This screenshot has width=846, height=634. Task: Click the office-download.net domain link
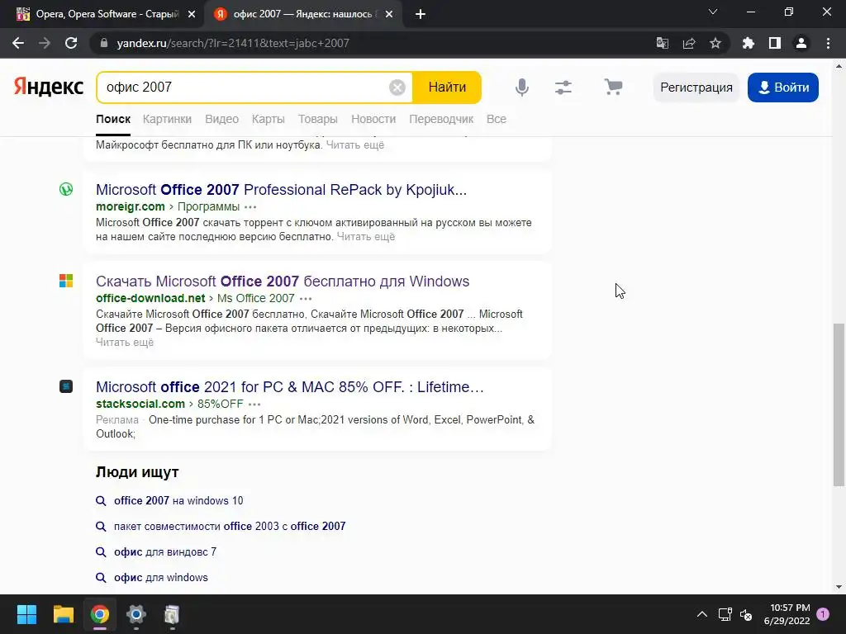[x=150, y=299]
